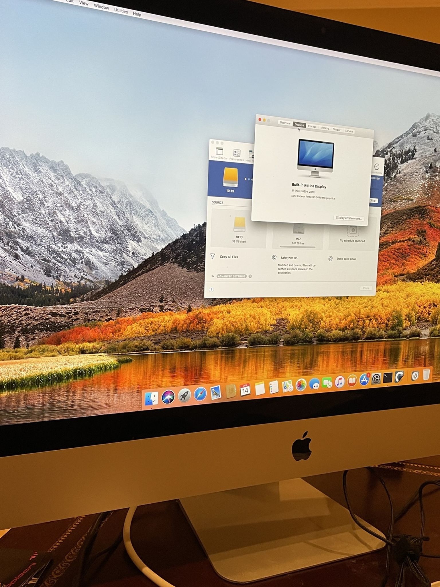This screenshot has width=440, height=587.
Task: Close the About This Mac window
Action: 260,119
